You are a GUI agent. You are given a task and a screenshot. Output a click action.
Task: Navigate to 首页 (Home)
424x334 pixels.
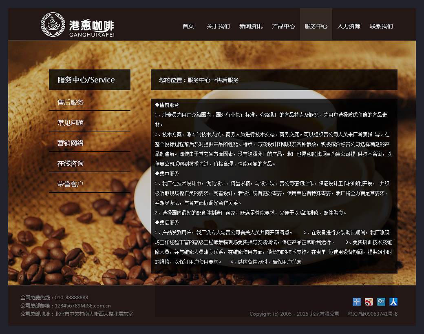pyautogui.click(x=188, y=26)
